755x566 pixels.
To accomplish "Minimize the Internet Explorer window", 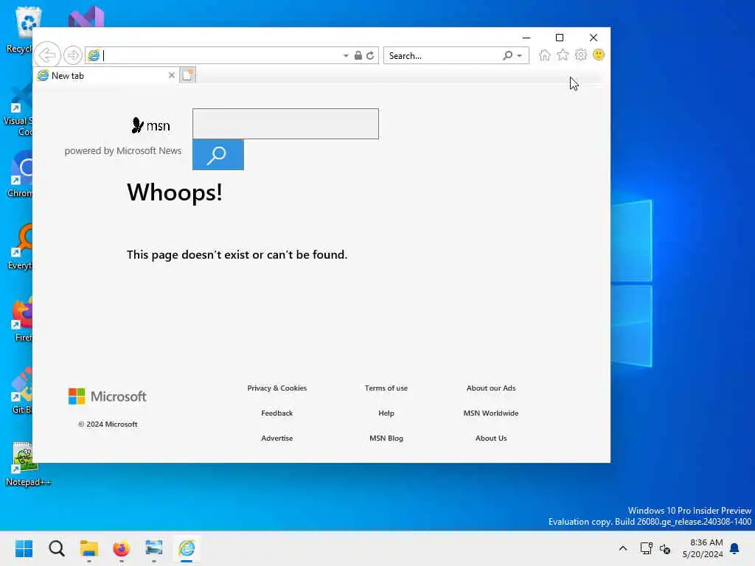I will 526,38.
